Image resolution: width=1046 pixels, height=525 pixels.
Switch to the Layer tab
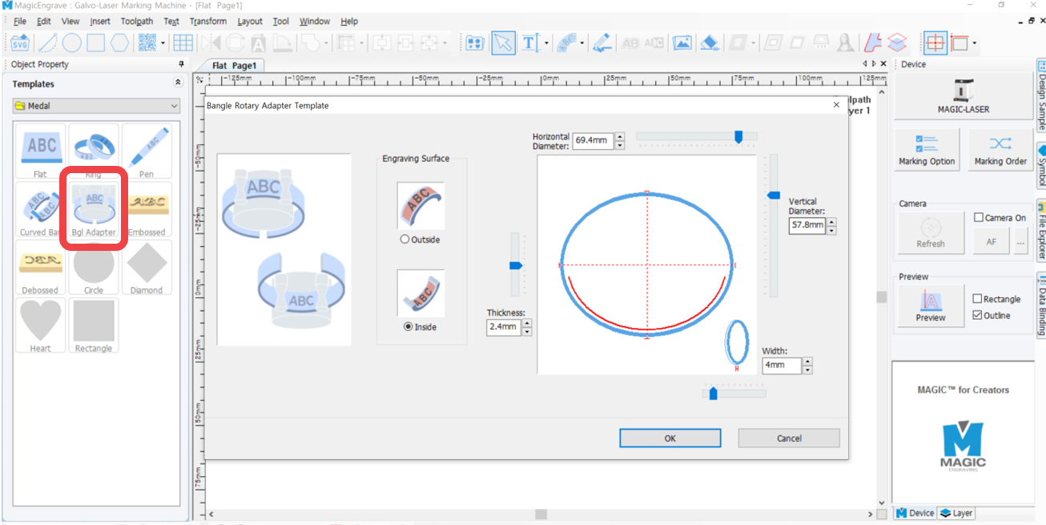point(956,513)
